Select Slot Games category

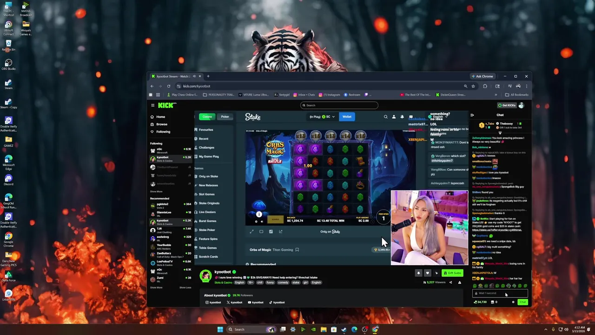(x=207, y=194)
